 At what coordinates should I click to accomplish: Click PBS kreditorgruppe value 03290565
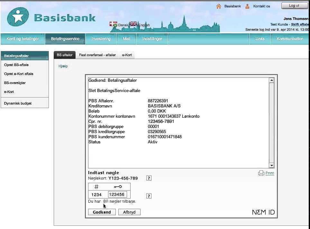point(157,131)
